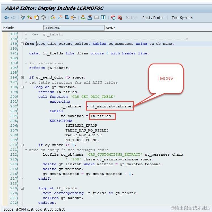212x212 pixels.
Task: Click line number 189 in the gutter
Action: click(14, 44)
